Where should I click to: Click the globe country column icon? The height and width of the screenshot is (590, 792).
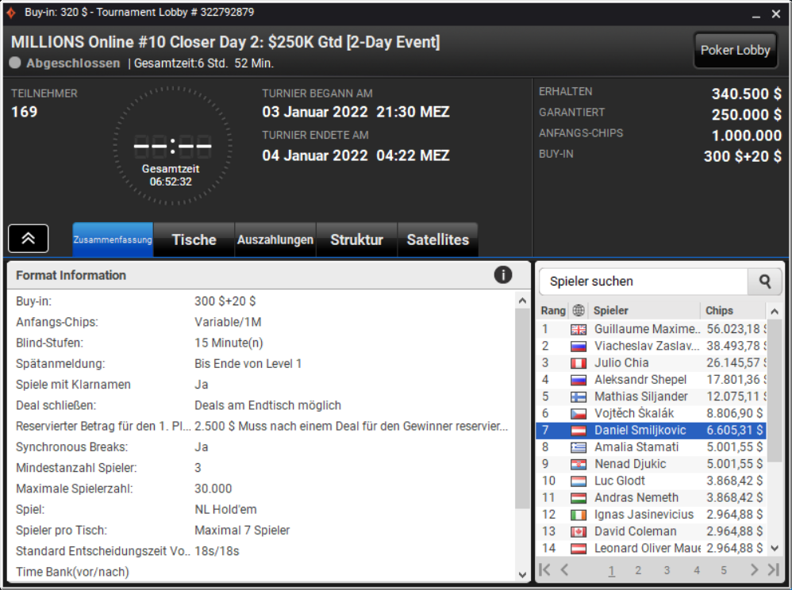click(579, 310)
